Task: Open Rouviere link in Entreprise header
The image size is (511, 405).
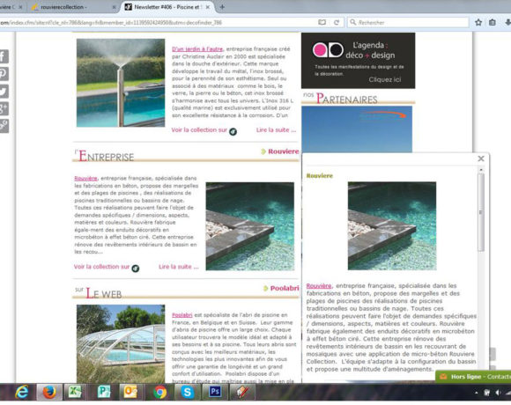Action: tap(283, 151)
